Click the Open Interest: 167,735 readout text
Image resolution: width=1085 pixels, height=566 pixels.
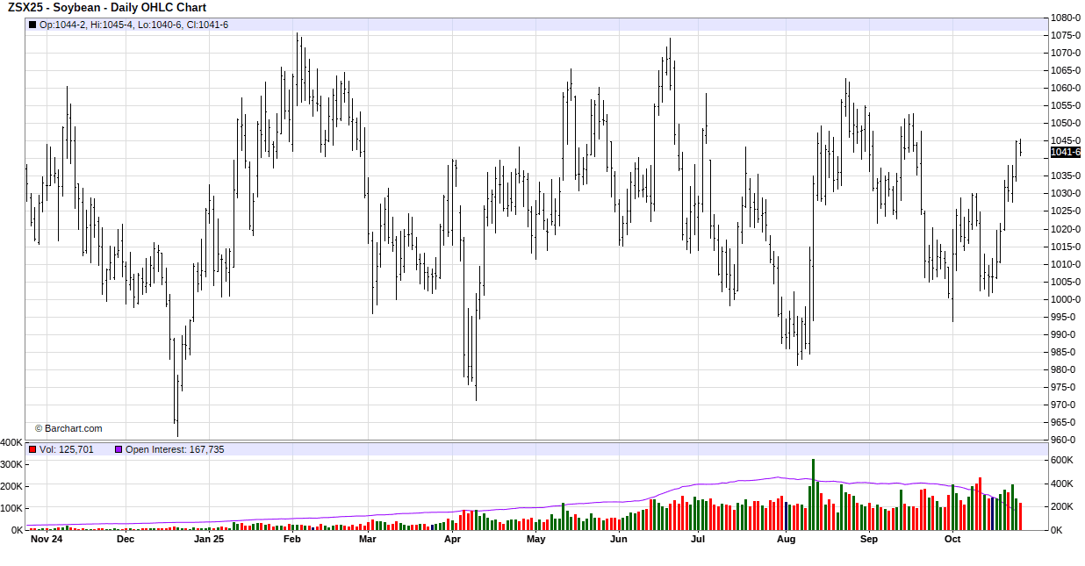tap(175, 449)
